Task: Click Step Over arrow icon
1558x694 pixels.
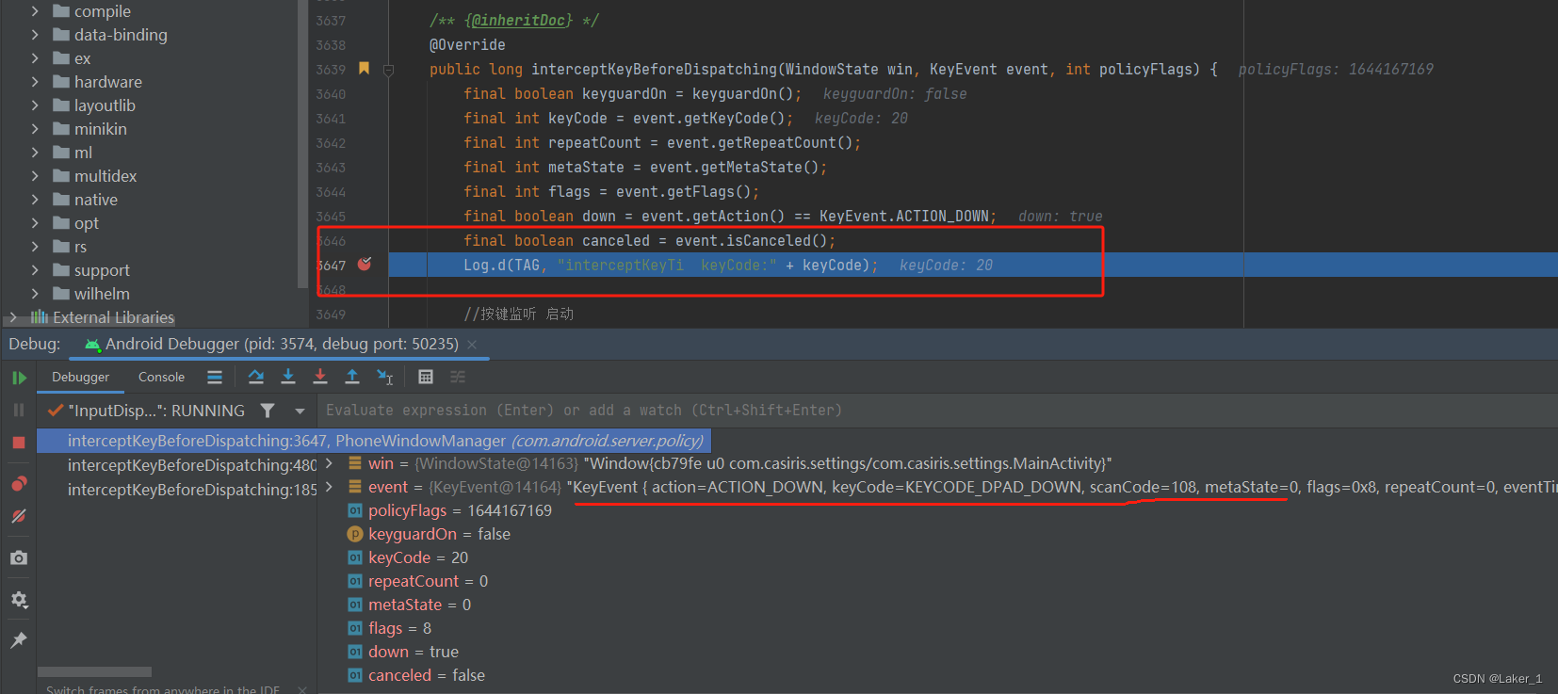Action: (x=256, y=378)
